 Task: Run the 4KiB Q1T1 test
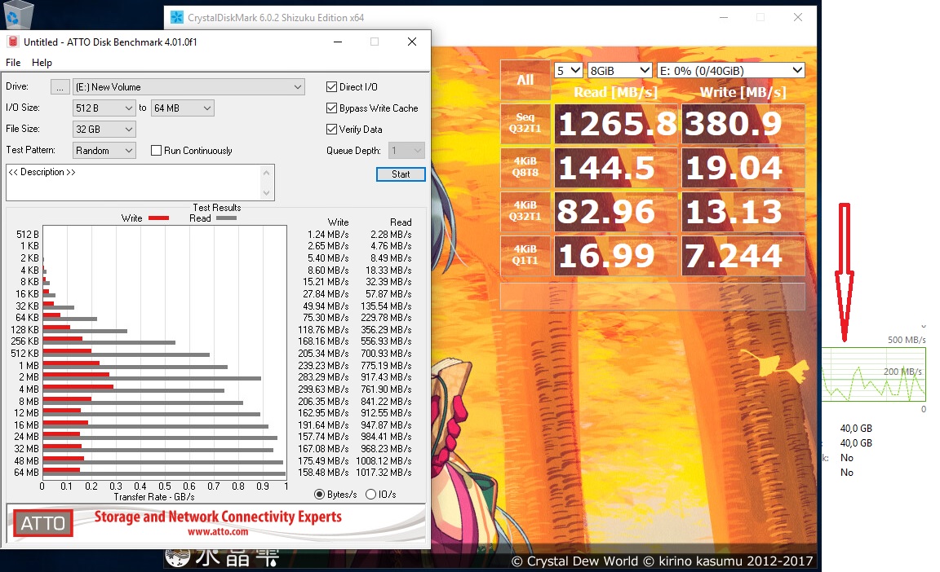(x=525, y=256)
